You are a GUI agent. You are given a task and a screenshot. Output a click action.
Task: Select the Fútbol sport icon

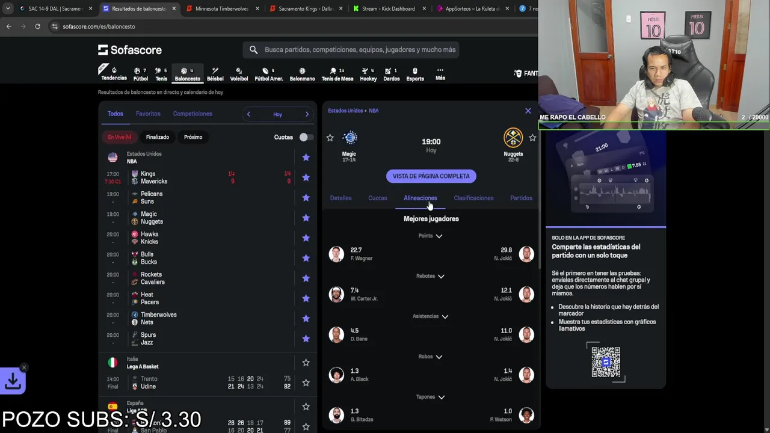coord(141,74)
